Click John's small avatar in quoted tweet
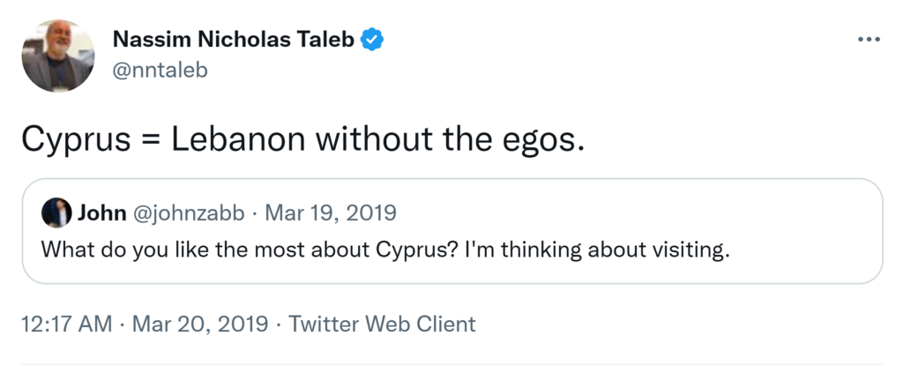 [x=57, y=213]
